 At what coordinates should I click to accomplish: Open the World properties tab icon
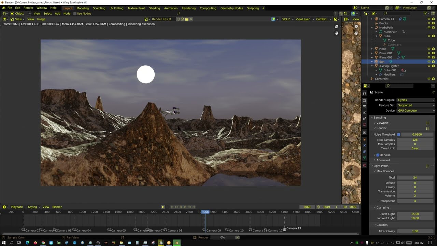365,125
